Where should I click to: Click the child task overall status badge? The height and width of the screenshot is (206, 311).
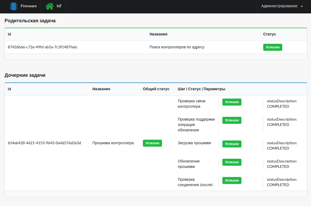click(152, 143)
